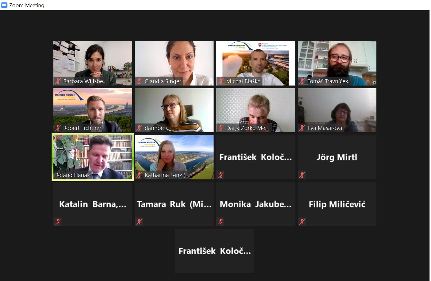Viewport: 431px width, 281px height.
Task: Select Tomáš Trávníček's video tile
Action: 337,63
